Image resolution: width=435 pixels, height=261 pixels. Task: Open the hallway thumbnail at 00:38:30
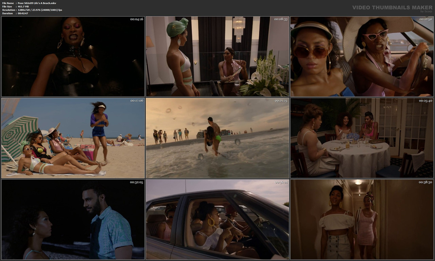tap(362, 220)
